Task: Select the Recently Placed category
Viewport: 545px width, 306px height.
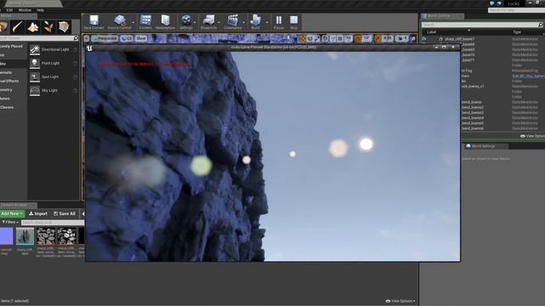Action: pyautogui.click(x=12, y=46)
